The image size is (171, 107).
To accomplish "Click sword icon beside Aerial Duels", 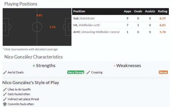I will pos(5,73).
